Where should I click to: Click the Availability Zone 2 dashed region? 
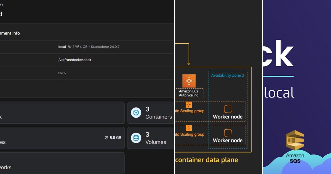pyautogui.click(x=228, y=75)
